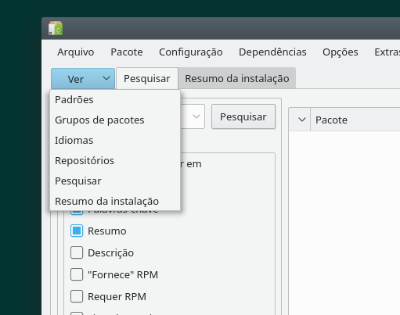Expand the search field combo box arrow

pyautogui.click(x=196, y=116)
